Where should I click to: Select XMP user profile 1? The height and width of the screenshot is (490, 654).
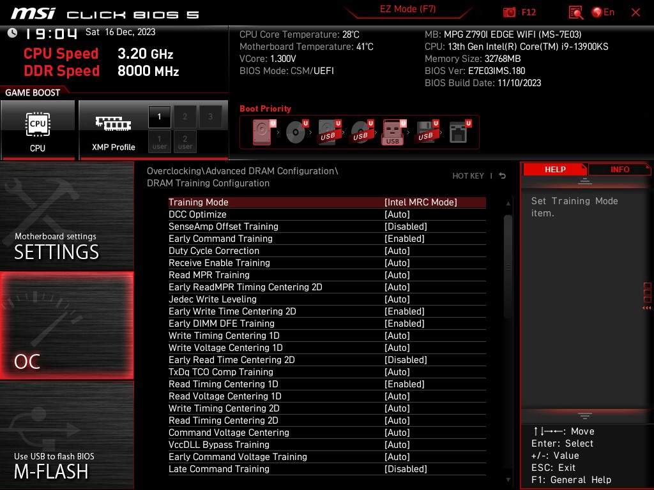click(159, 142)
